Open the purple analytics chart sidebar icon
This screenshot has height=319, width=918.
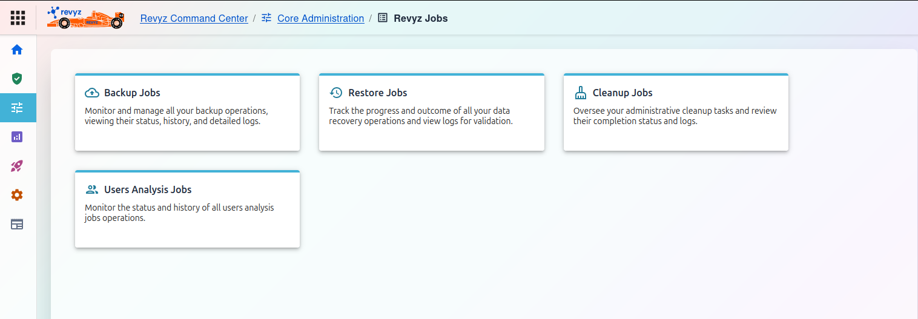17,137
